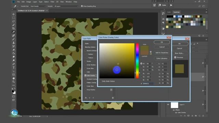Open the Swatches panel flyout menu

coord(206,12)
